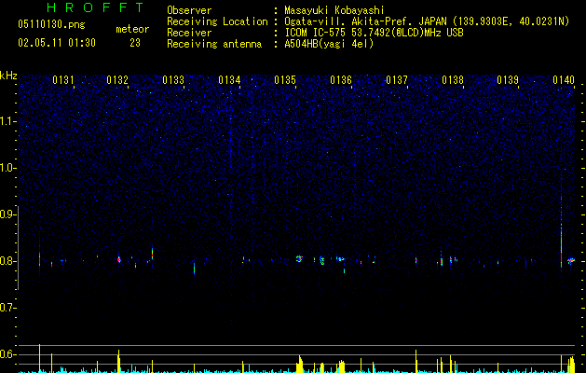Click the kHz axis unit label

pos(8,76)
